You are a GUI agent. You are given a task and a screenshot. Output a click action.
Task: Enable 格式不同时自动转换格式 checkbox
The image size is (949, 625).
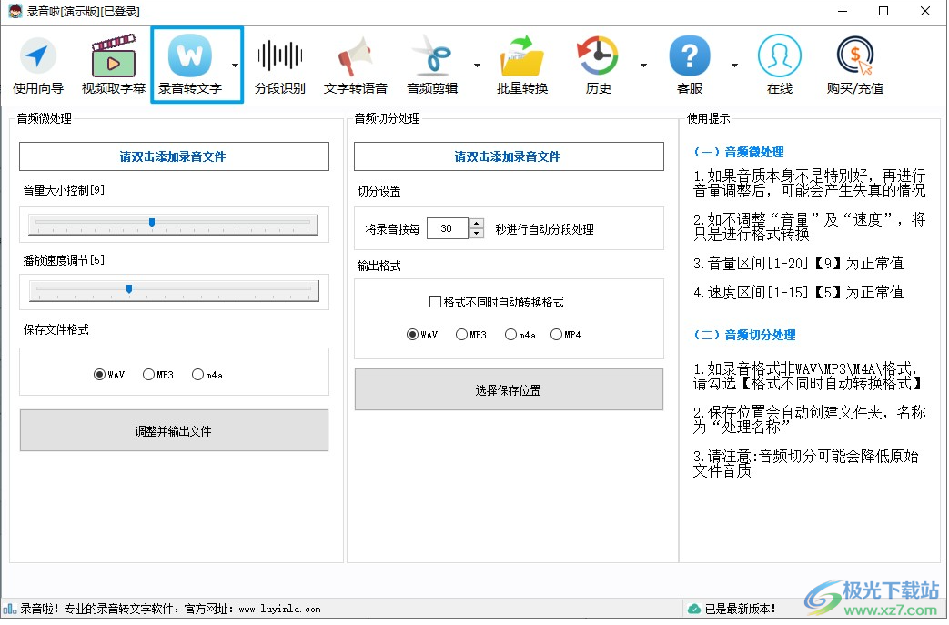[x=435, y=301]
